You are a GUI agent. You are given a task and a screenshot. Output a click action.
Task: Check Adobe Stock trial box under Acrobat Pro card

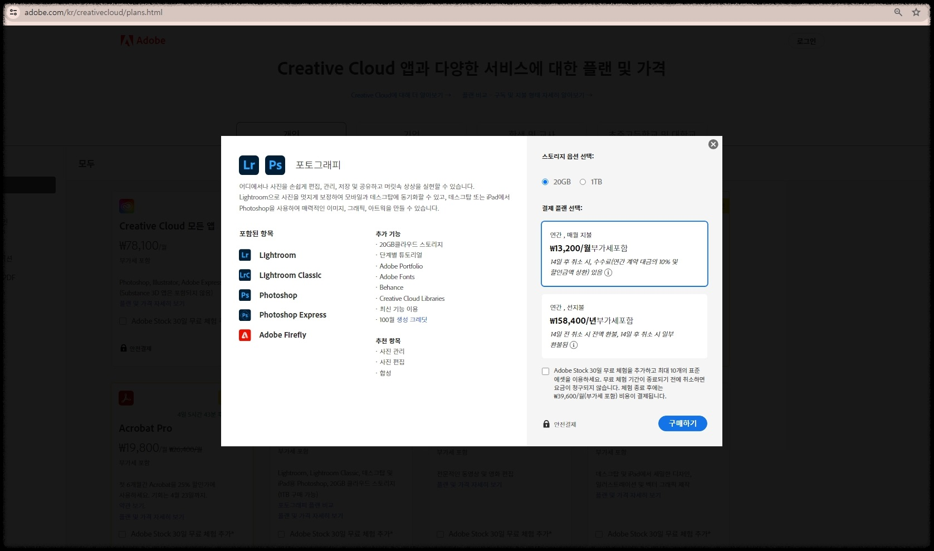(122, 534)
